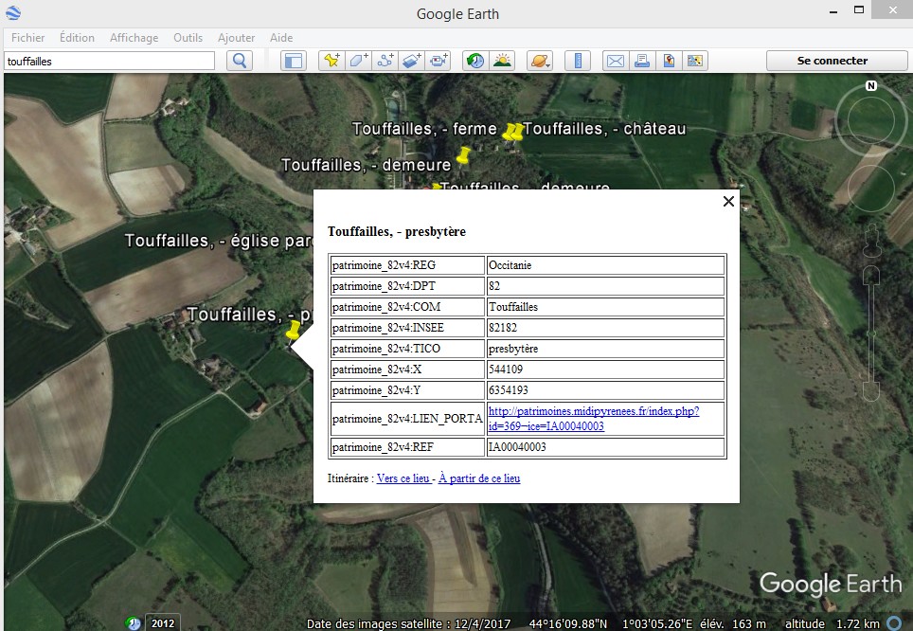Open the Aide menu

coord(281,38)
